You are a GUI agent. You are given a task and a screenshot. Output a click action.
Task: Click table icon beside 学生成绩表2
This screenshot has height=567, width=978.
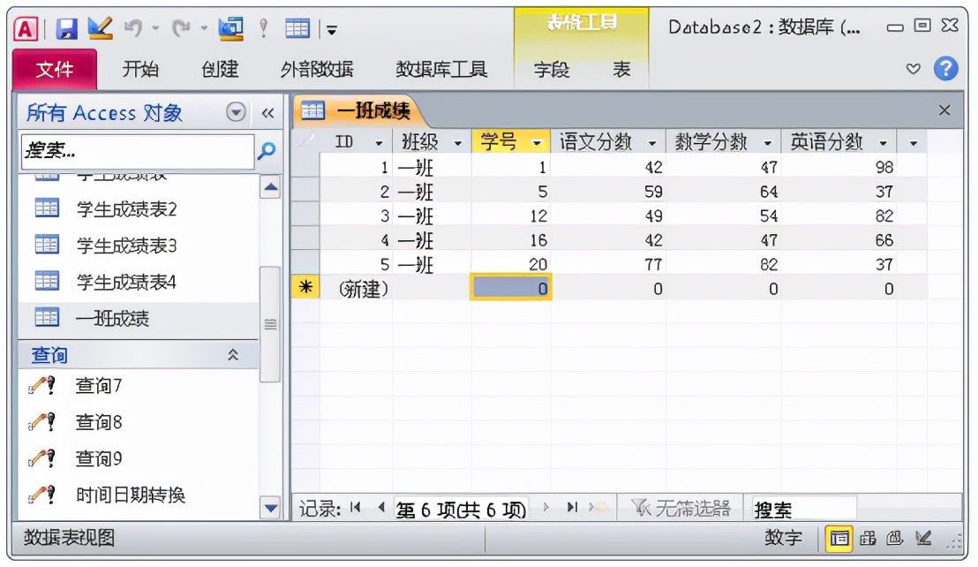(47, 208)
